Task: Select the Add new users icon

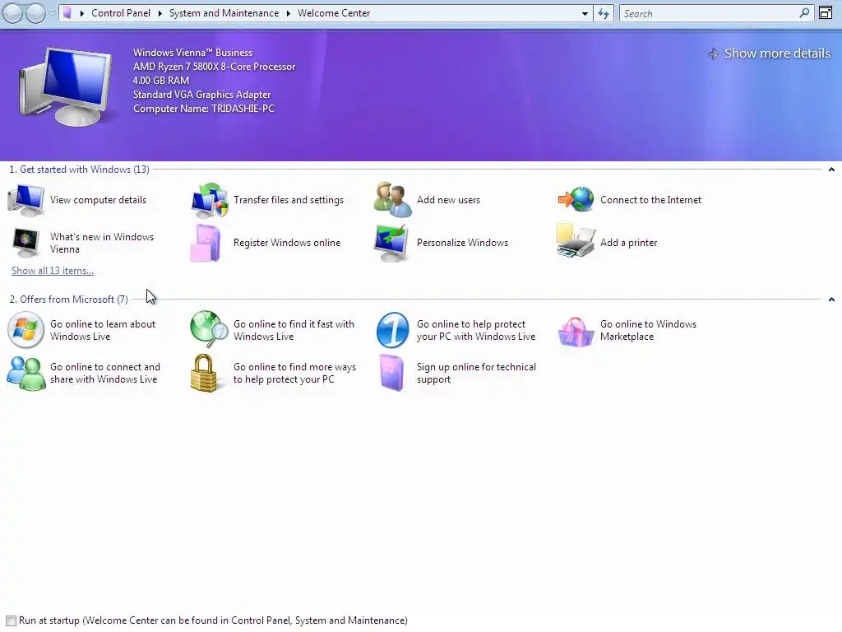Action: pos(392,200)
